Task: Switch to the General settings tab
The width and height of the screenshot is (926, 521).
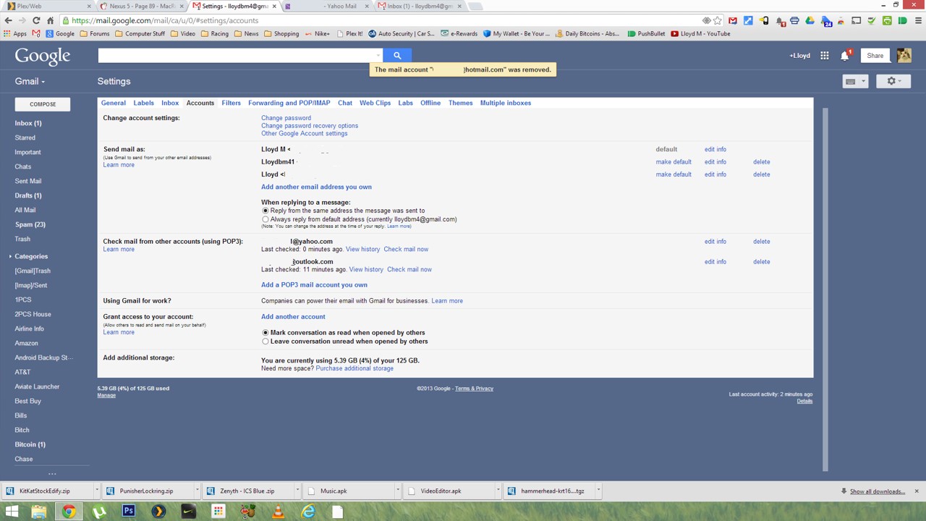Action: [114, 103]
